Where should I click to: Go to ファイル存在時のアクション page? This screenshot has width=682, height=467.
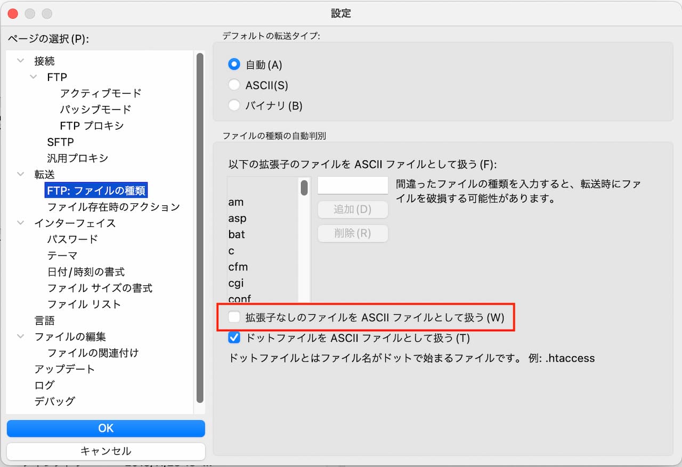click(113, 207)
